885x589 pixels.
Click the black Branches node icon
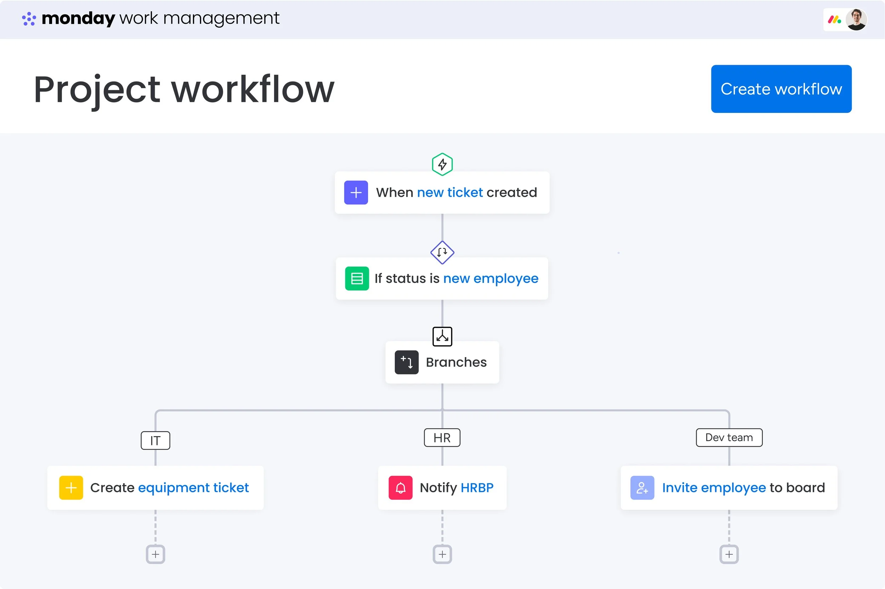click(x=406, y=362)
